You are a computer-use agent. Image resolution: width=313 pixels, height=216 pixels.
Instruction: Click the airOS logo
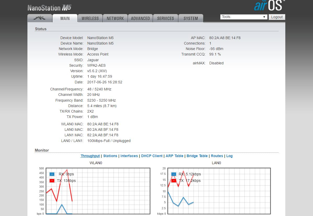(x=269, y=5)
